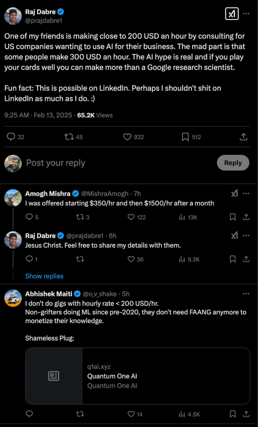
Task: Click Abhishek Maiti's profile avatar
Action: coord(13,299)
